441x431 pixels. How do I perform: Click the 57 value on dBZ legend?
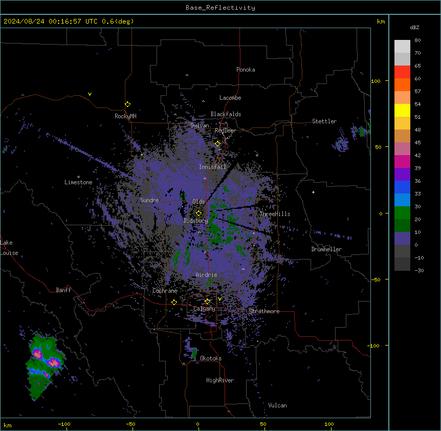417,92
